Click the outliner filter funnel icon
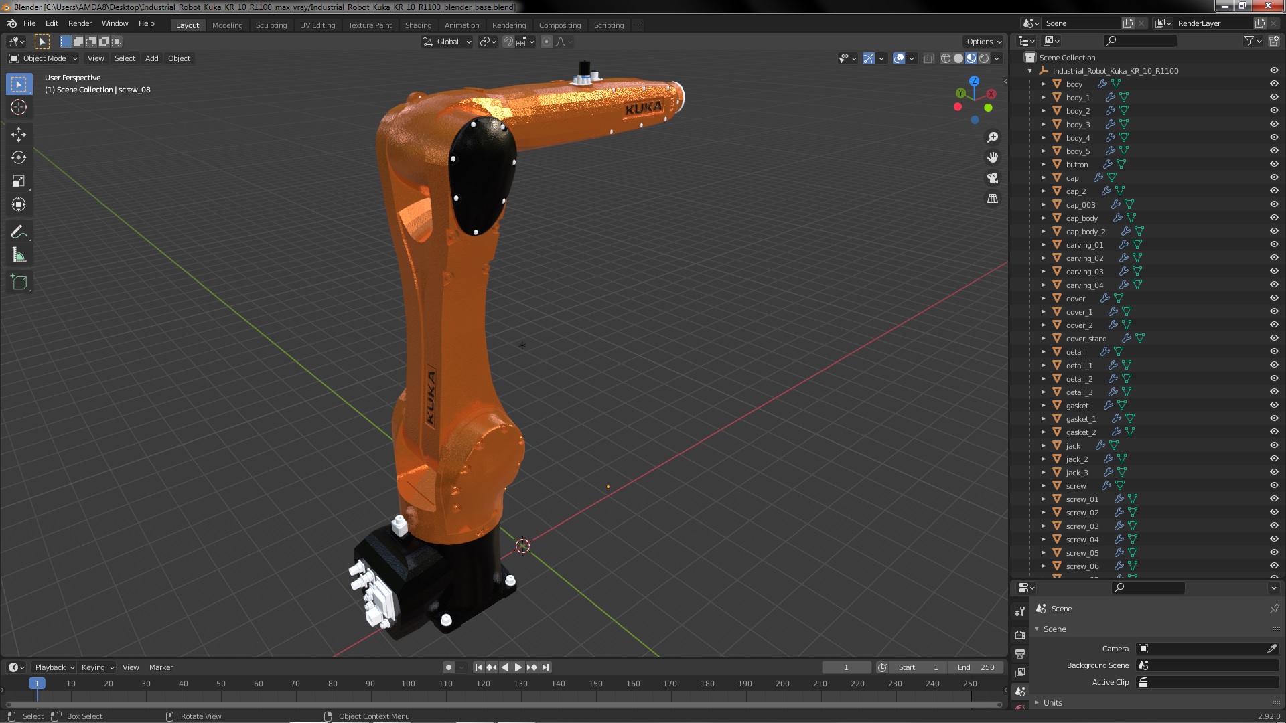The height and width of the screenshot is (723, 1286). pyautogui.click(x=1249, y=41)
